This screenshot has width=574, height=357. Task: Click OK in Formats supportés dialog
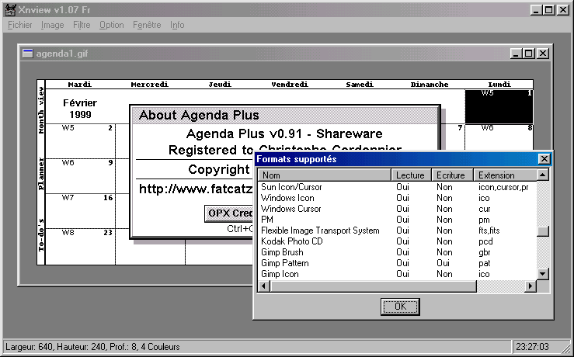[x=400, y=306]
